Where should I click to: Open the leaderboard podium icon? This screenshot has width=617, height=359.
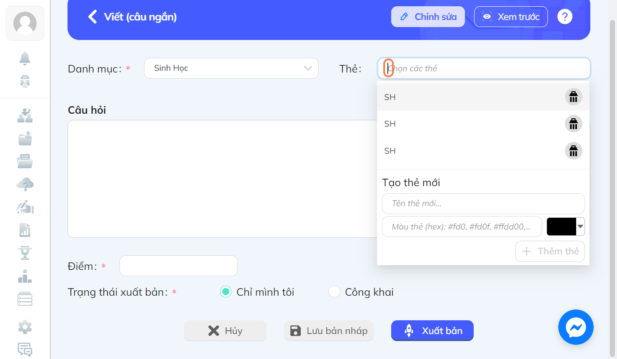pos(25,276)
